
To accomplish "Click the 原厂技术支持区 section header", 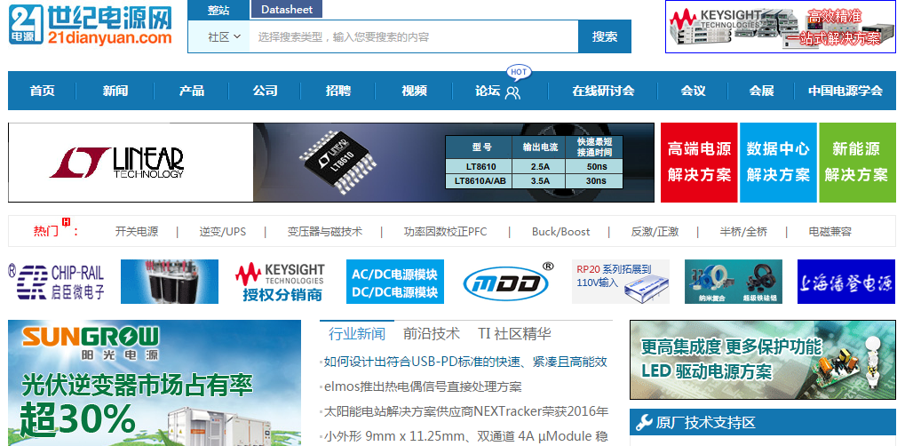I will point(763,423).
